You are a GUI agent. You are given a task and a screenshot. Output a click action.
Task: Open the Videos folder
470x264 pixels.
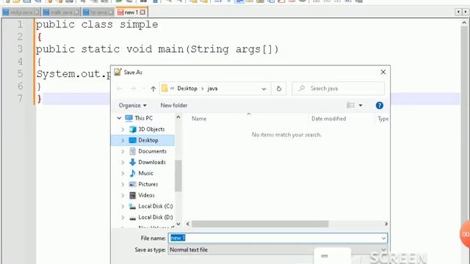146,195
